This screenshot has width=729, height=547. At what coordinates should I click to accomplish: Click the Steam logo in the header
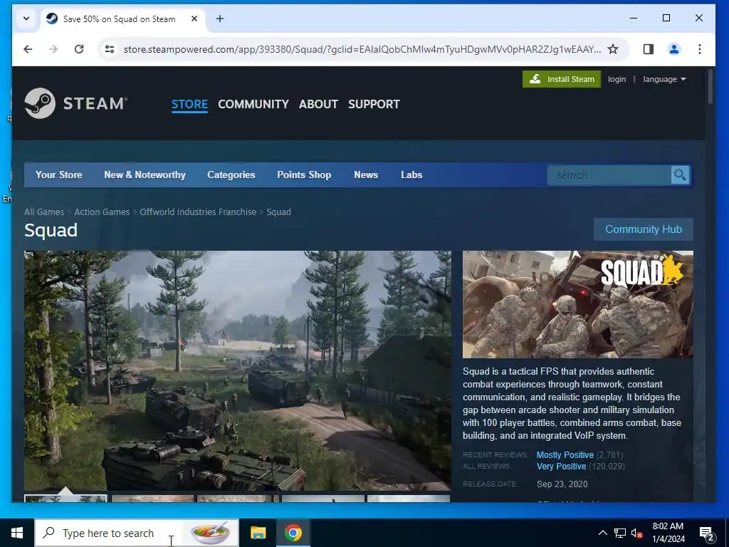tap(75, 103)
